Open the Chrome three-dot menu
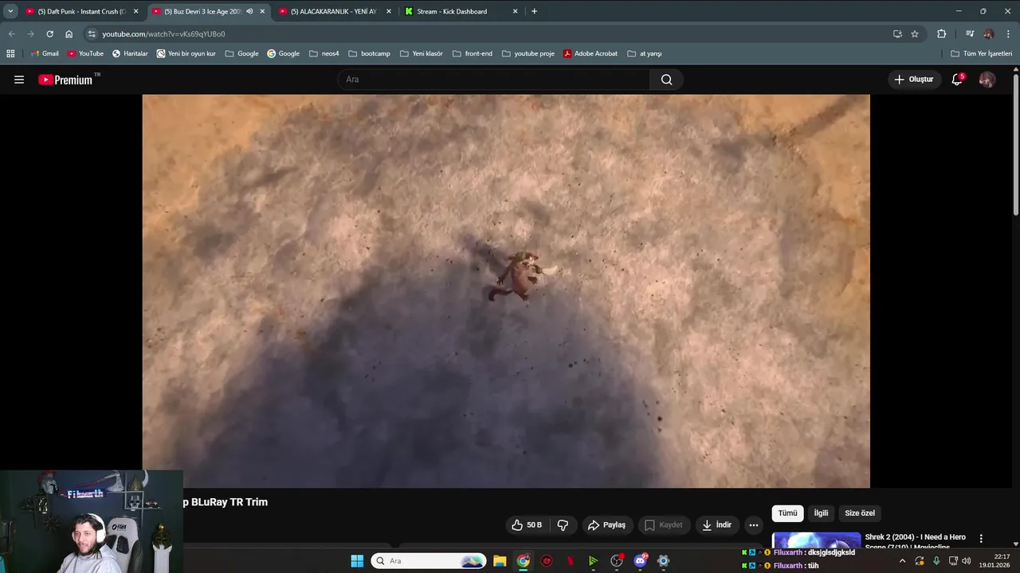This screenshot has width=1020, height=573. (x=1009, y=34)
